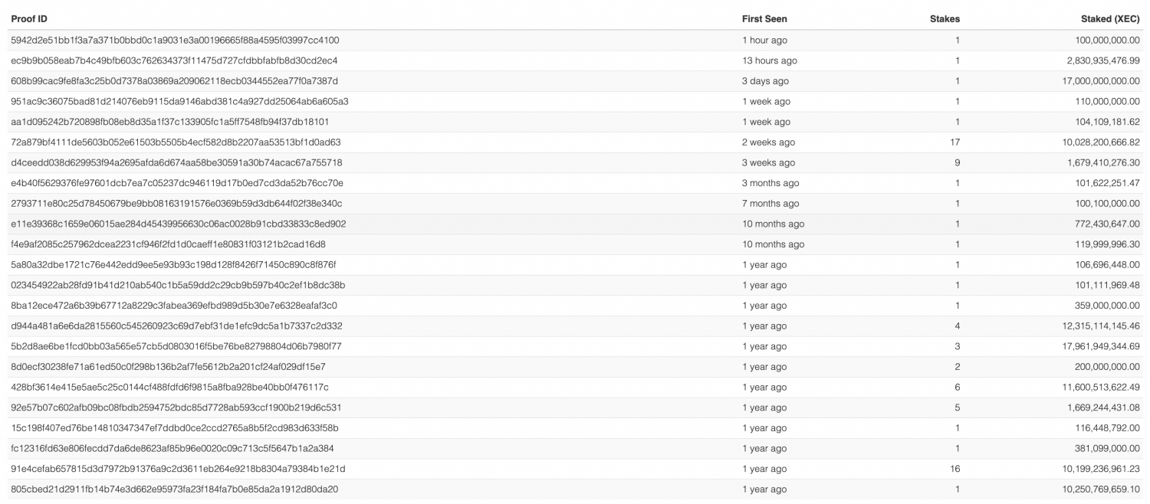Viewport: 1150px width, 504px height.
Task: Click the First Seen column header
Action: (x=764, y=18)
